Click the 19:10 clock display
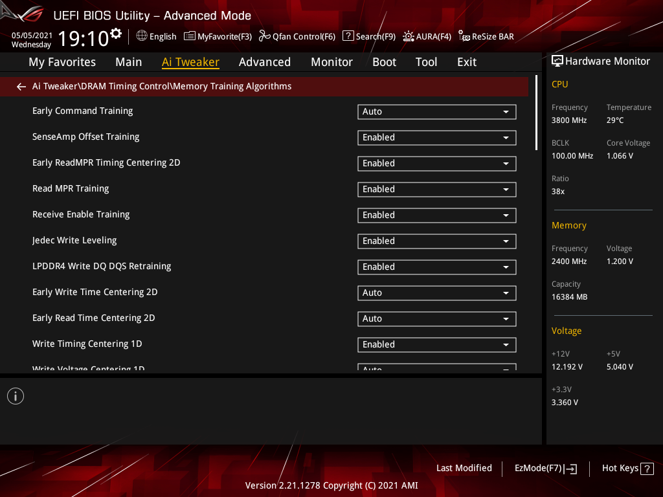This screenshot has width=663, height=497. click(84, 39)
